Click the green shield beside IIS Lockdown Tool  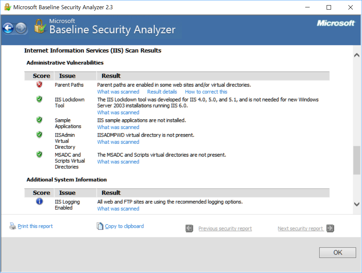coord(39,99)
